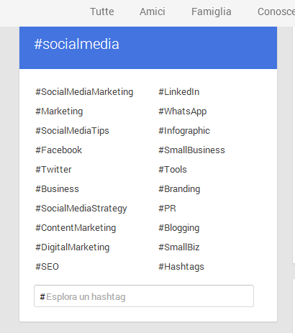Click the #Tools hashtag link
Screen dimensions: 295x333
click(x=173, y=170)
